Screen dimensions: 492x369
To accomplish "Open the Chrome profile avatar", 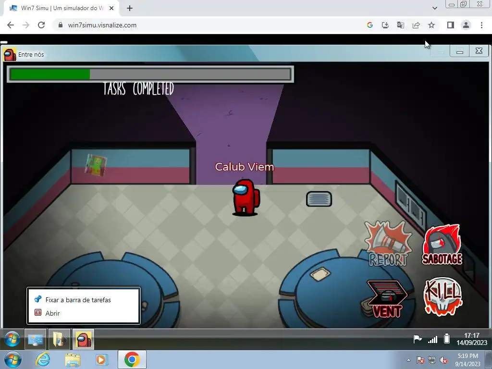I will (x=466, y=25).
